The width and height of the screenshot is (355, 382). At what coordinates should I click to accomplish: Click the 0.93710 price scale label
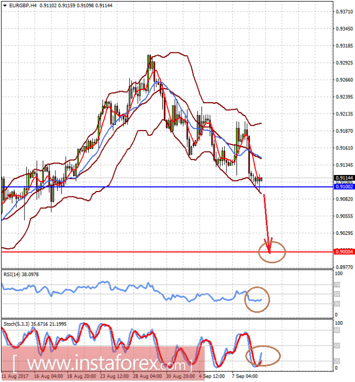[344, 12]
